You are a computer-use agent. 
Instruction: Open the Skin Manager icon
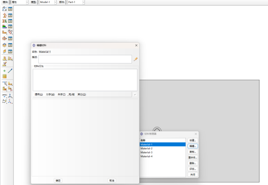click(x=10, y=45)
